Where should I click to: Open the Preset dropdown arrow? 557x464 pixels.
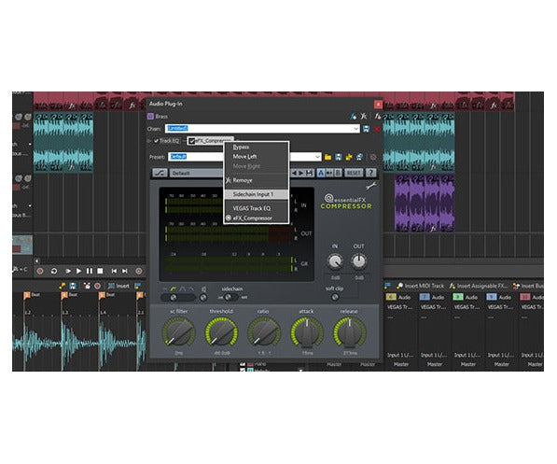(x=317, y=157)
